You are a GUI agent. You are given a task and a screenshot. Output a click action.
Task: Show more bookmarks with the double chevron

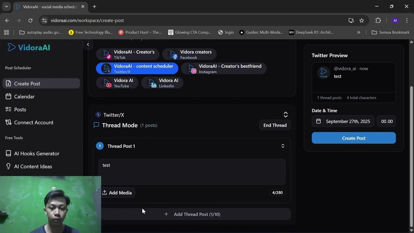pos(359,32)
